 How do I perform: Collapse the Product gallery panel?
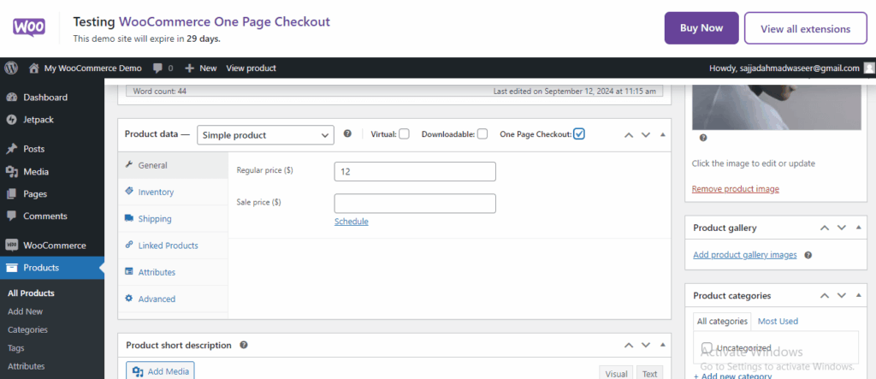pos(859,228)
